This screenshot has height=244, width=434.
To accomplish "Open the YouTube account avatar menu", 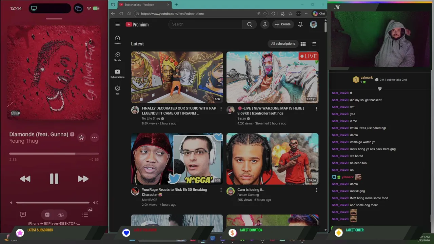I will coord(313,24).
